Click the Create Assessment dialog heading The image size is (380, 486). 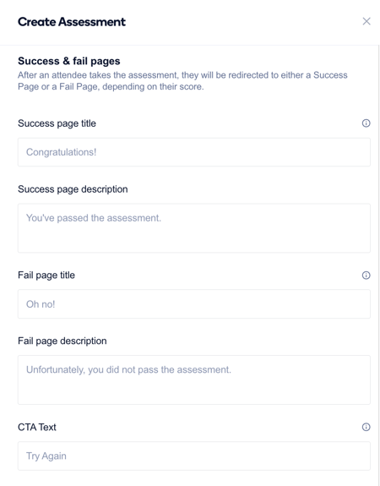point(72,22)
